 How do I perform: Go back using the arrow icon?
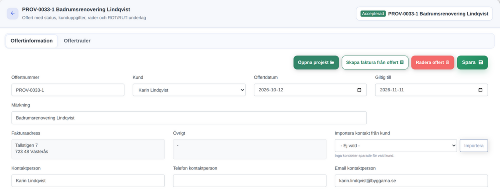point(13,13)
